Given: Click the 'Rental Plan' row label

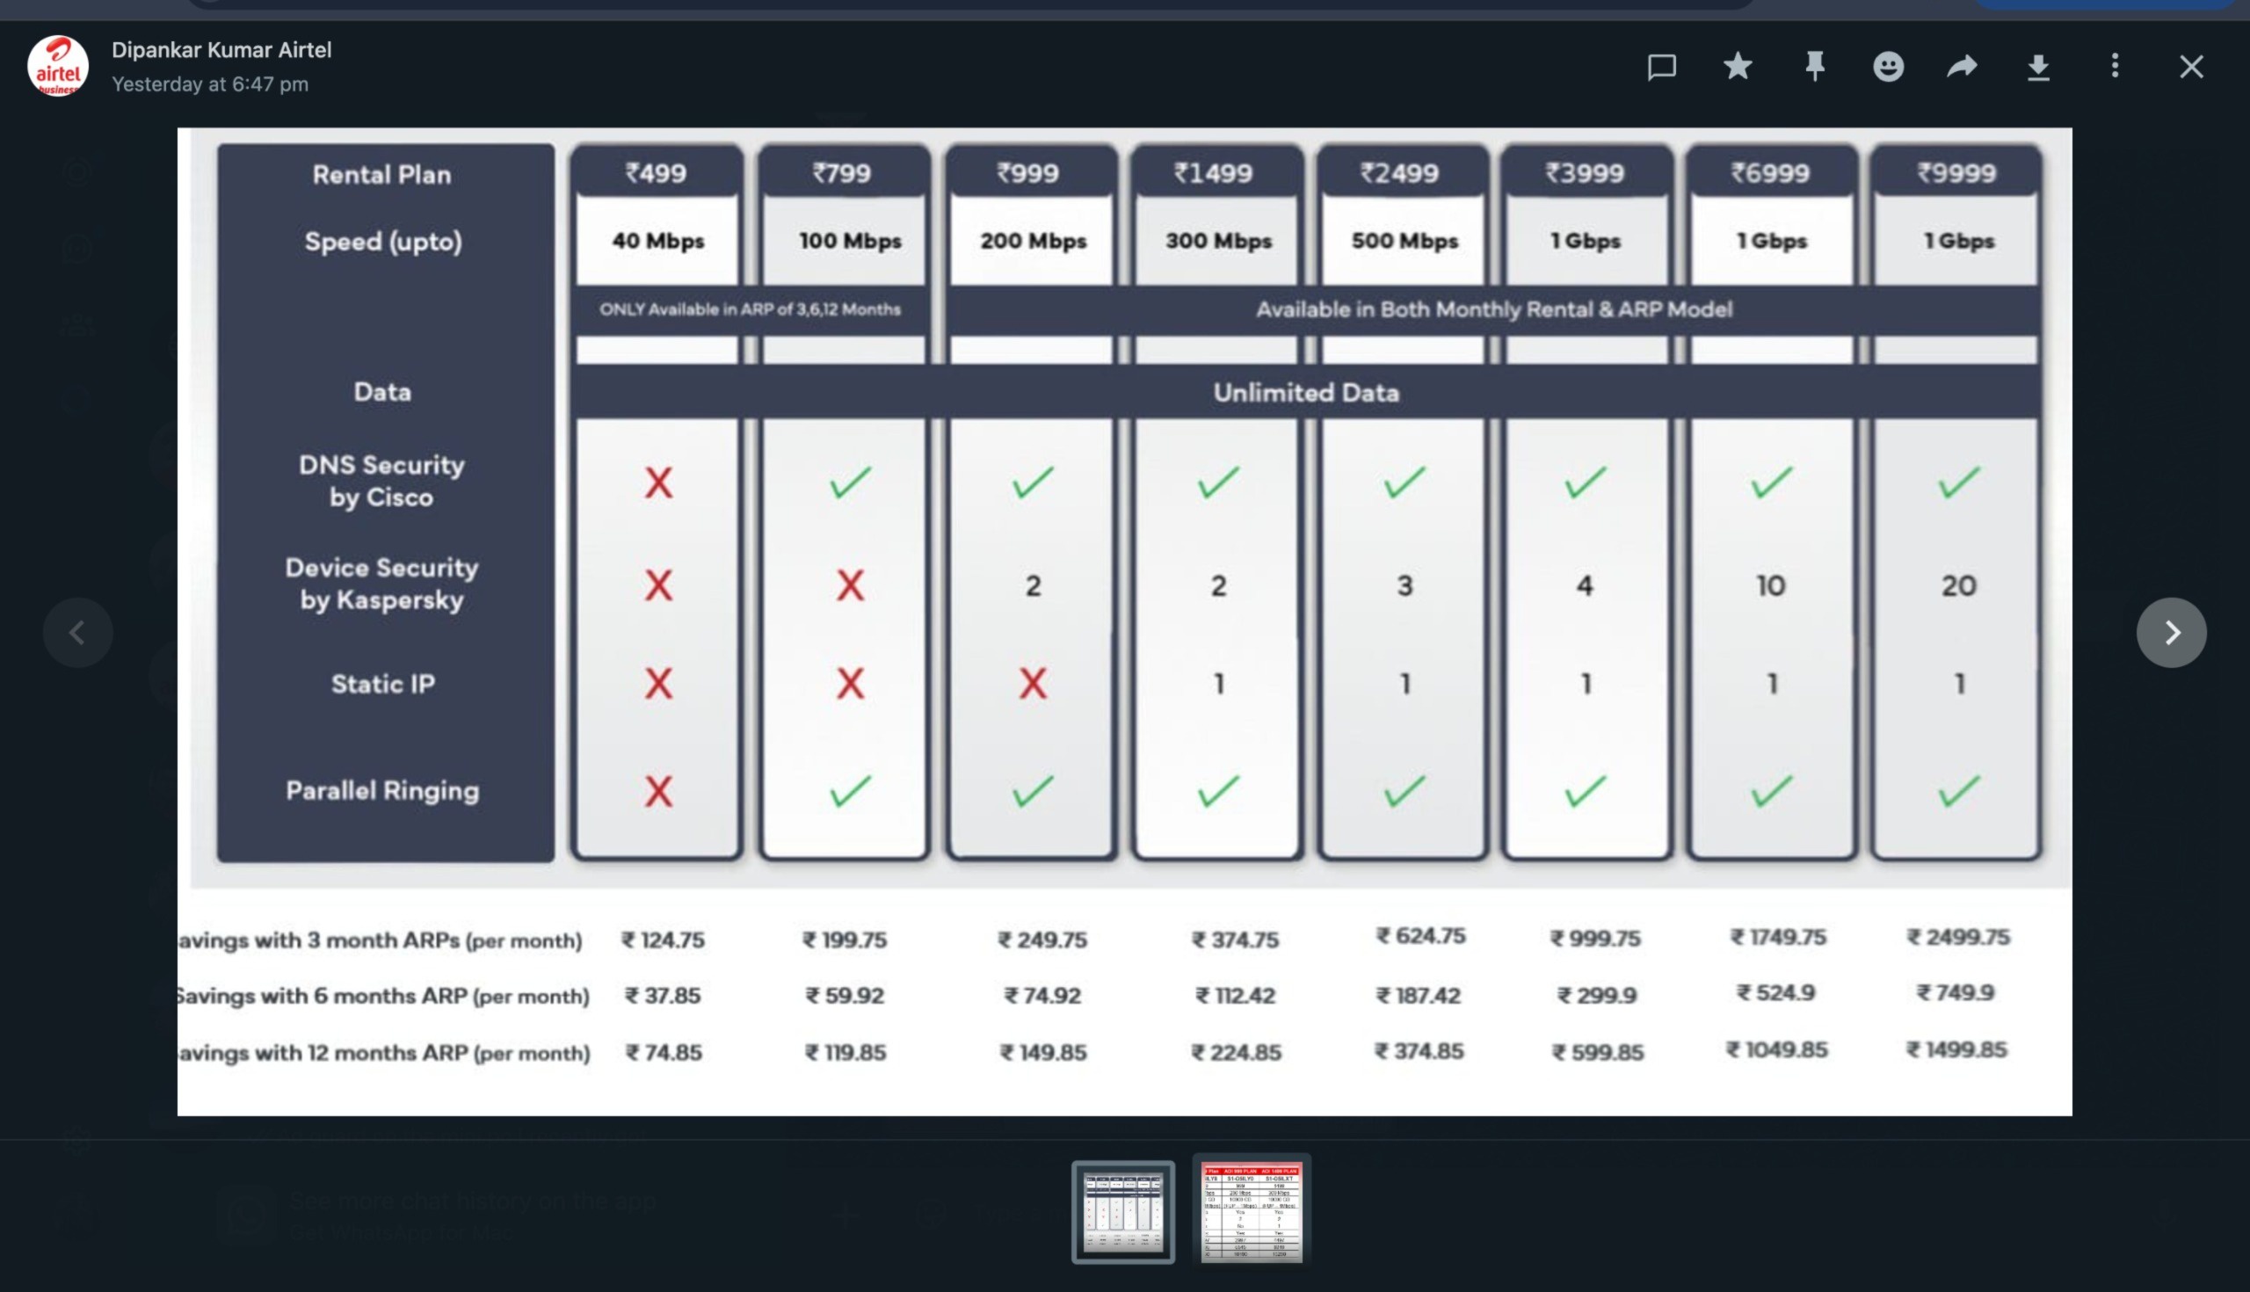Looking at the screenshot, I should point(381,175).
